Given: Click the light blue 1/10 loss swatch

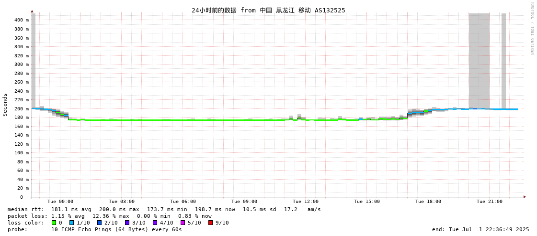Looking at the screenshot, I should point(71,223).
